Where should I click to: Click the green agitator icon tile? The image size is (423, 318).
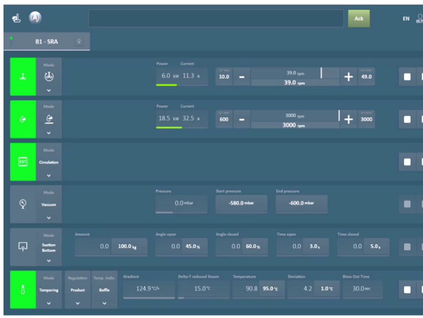point(23,77)
